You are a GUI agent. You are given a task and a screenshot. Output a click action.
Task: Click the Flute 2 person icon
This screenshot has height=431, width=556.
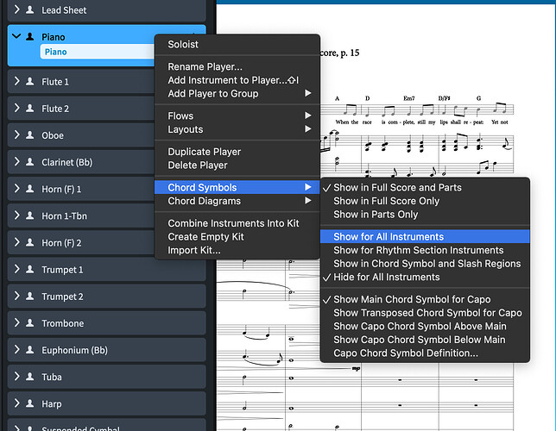[30, 109]
